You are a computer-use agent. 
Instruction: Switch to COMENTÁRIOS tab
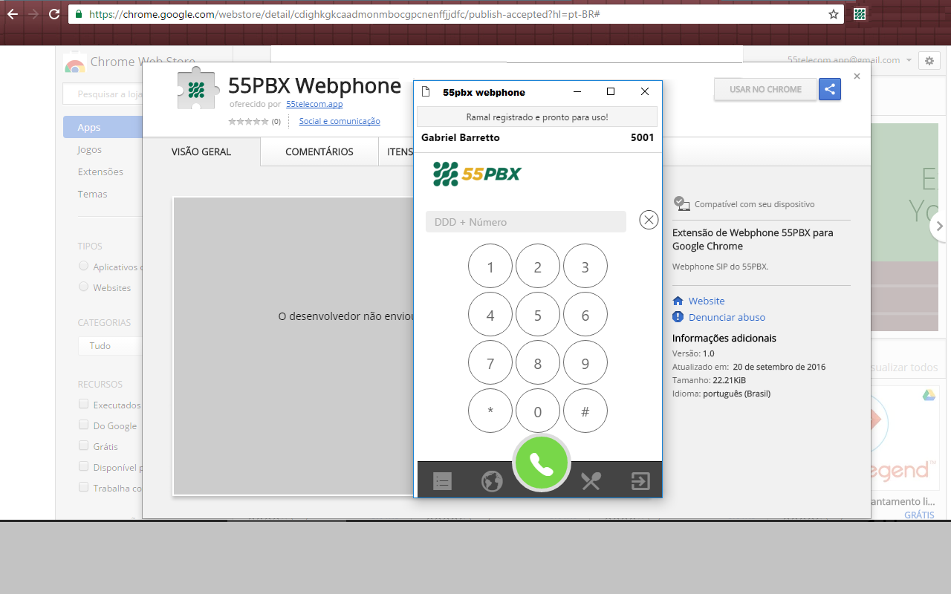pos(319,151)
